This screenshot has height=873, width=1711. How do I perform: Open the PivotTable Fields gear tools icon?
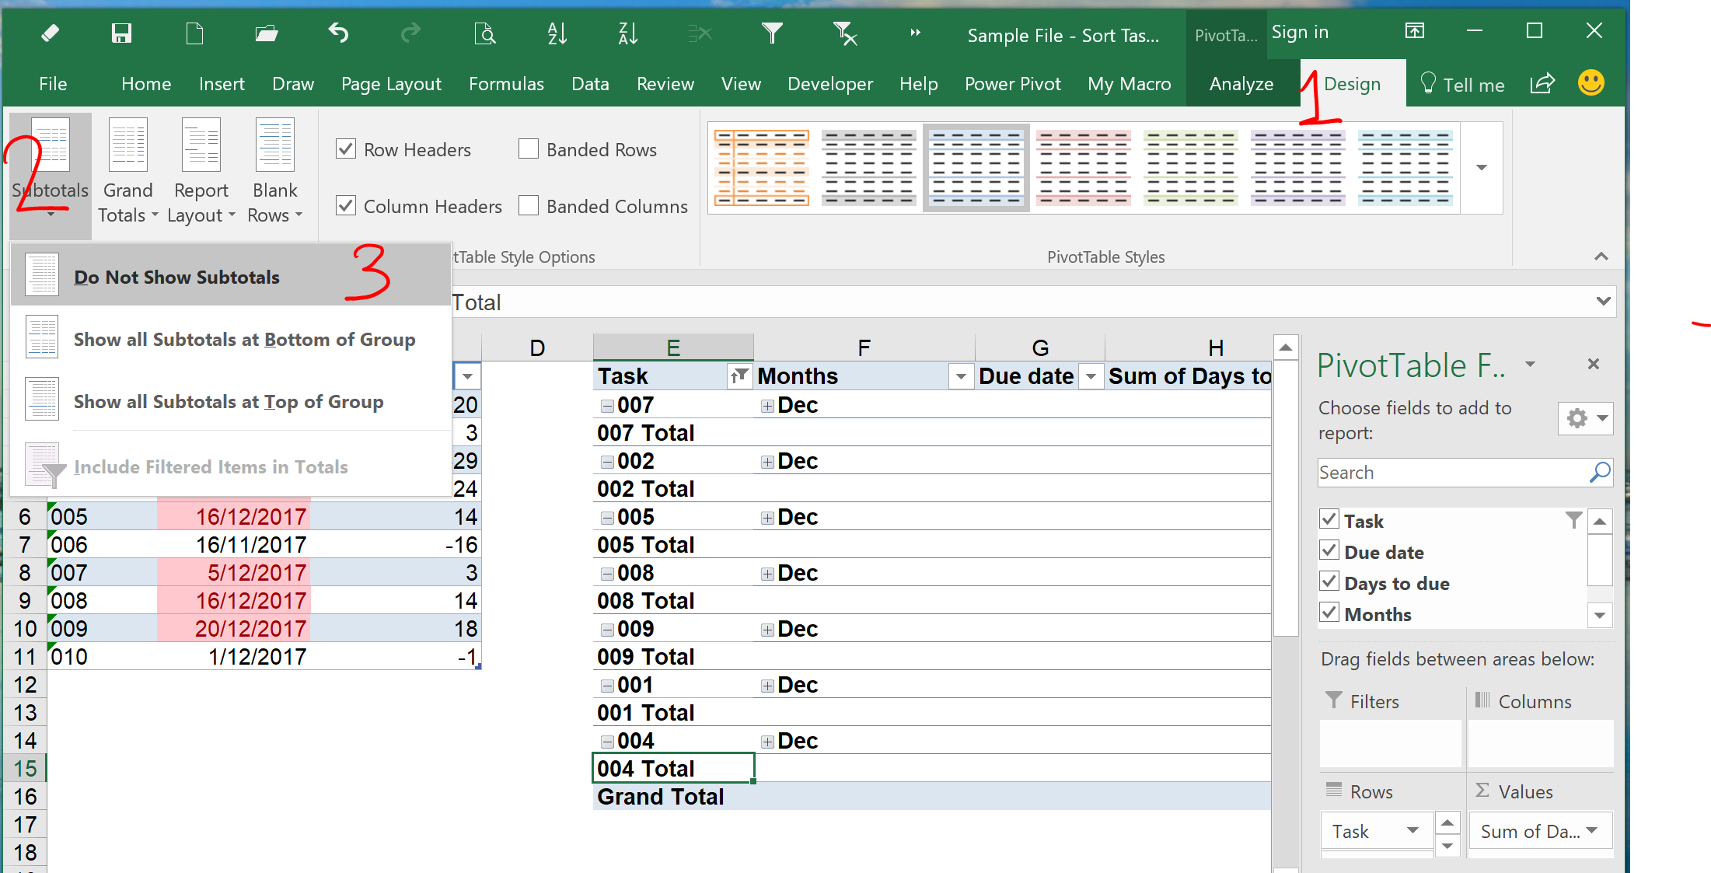click(x=1585, y=418)
